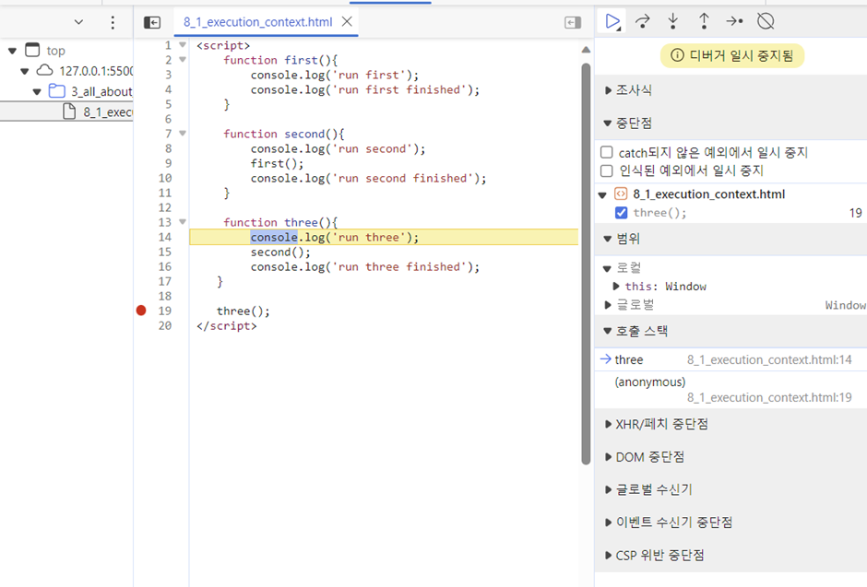Enable pause on uncaught exceptions checkbox
The image size is (867, 587).
click(607, 152)
